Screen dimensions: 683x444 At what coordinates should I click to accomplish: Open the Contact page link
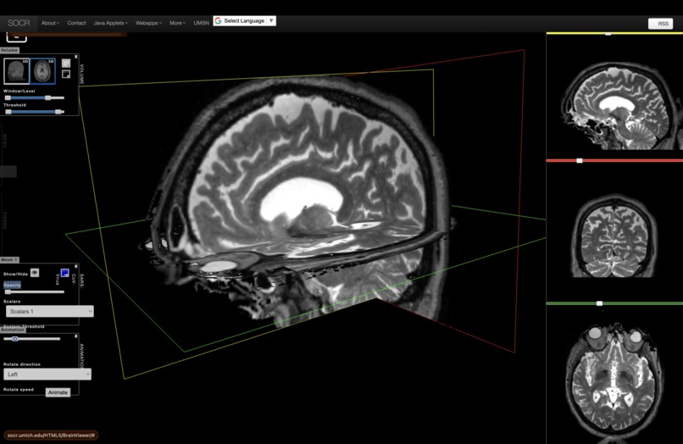click(76, 23)
